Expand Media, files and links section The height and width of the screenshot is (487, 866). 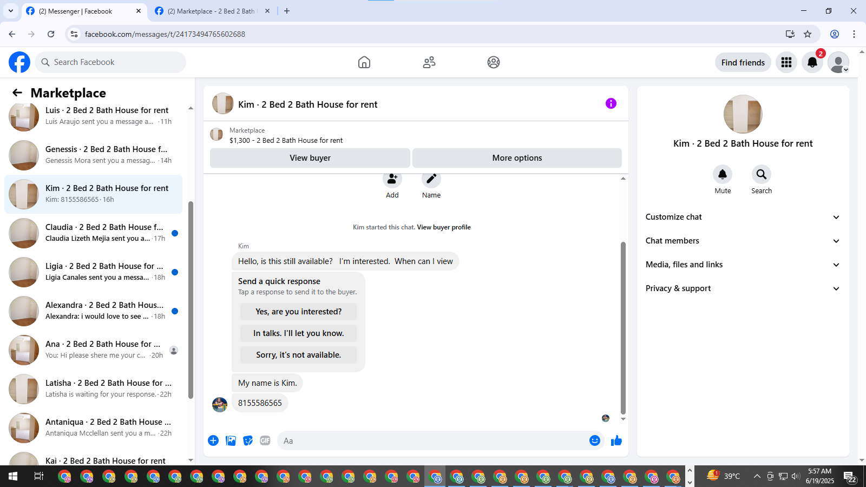[743, 265]
